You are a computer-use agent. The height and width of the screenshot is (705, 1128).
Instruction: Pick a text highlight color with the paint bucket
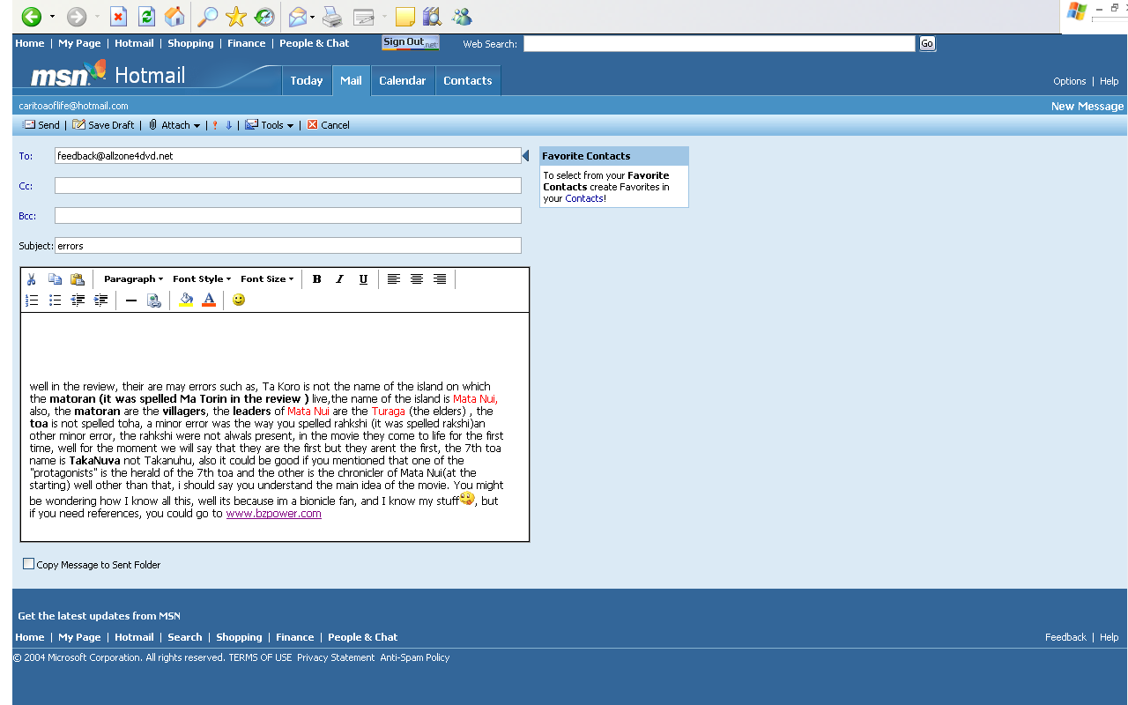click(x=186, y=301)
